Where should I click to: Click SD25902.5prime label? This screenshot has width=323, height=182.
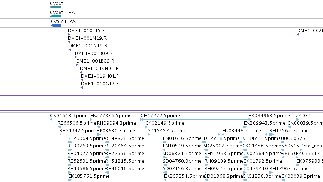[223, 146]
